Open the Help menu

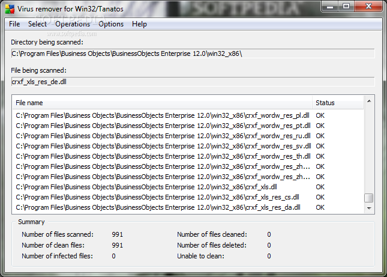click(x=139, y=24)
